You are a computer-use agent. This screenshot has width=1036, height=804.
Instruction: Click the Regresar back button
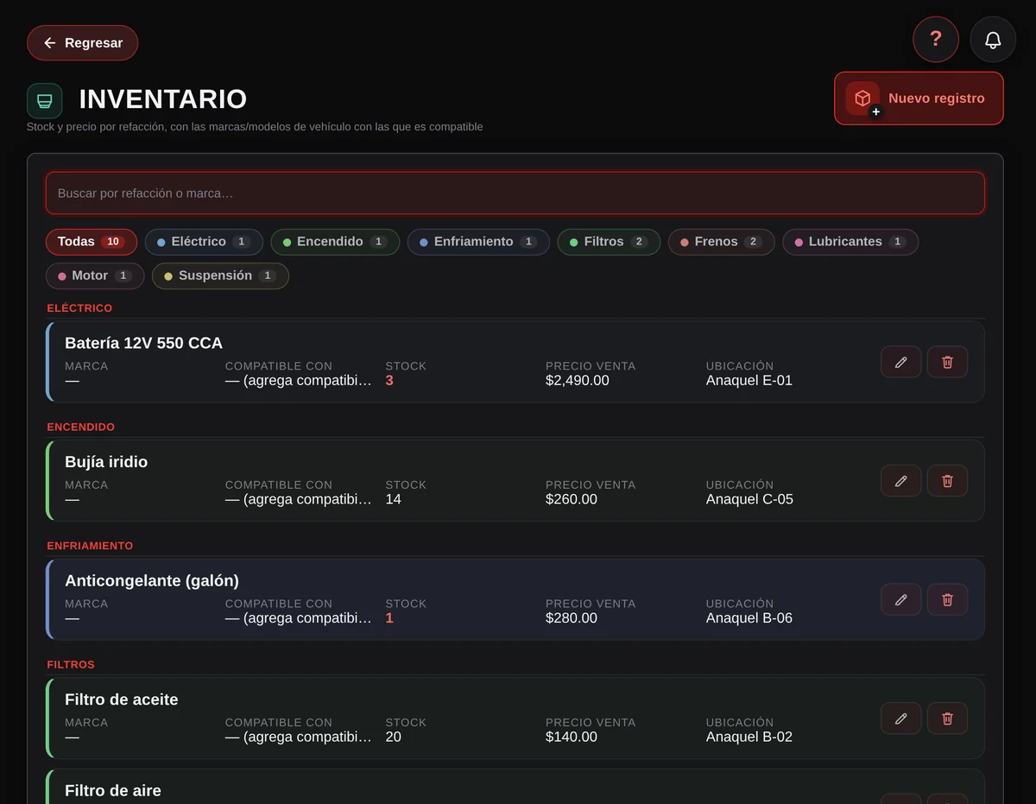pos(82,43)
